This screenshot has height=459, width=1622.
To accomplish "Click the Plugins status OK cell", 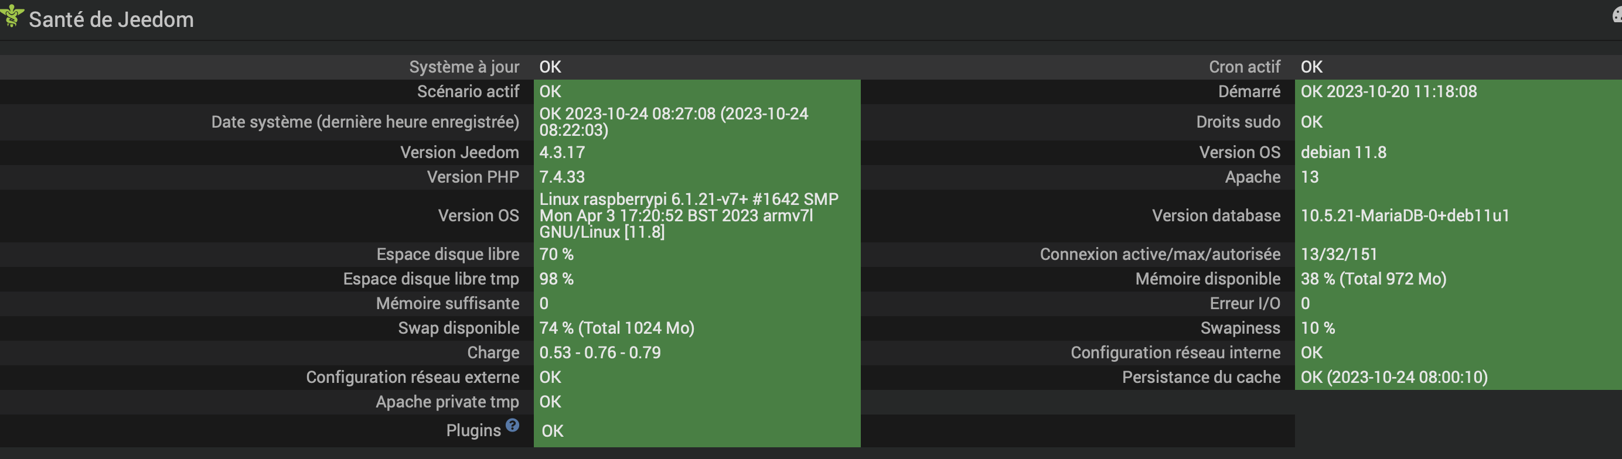I will (x=552, y=431).
